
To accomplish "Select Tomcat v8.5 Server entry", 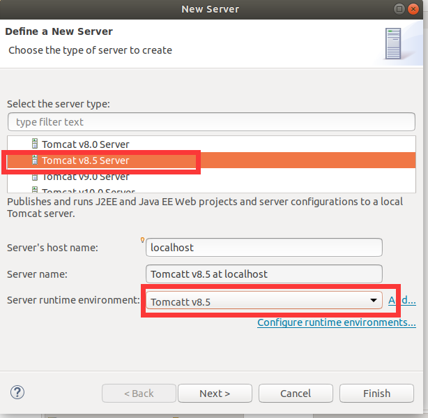I will (211, 161).
